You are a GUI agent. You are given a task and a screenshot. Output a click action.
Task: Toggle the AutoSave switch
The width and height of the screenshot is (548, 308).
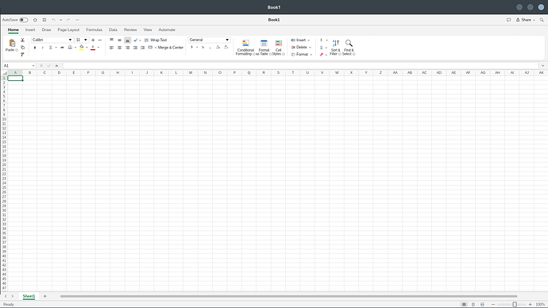[23, 20]
